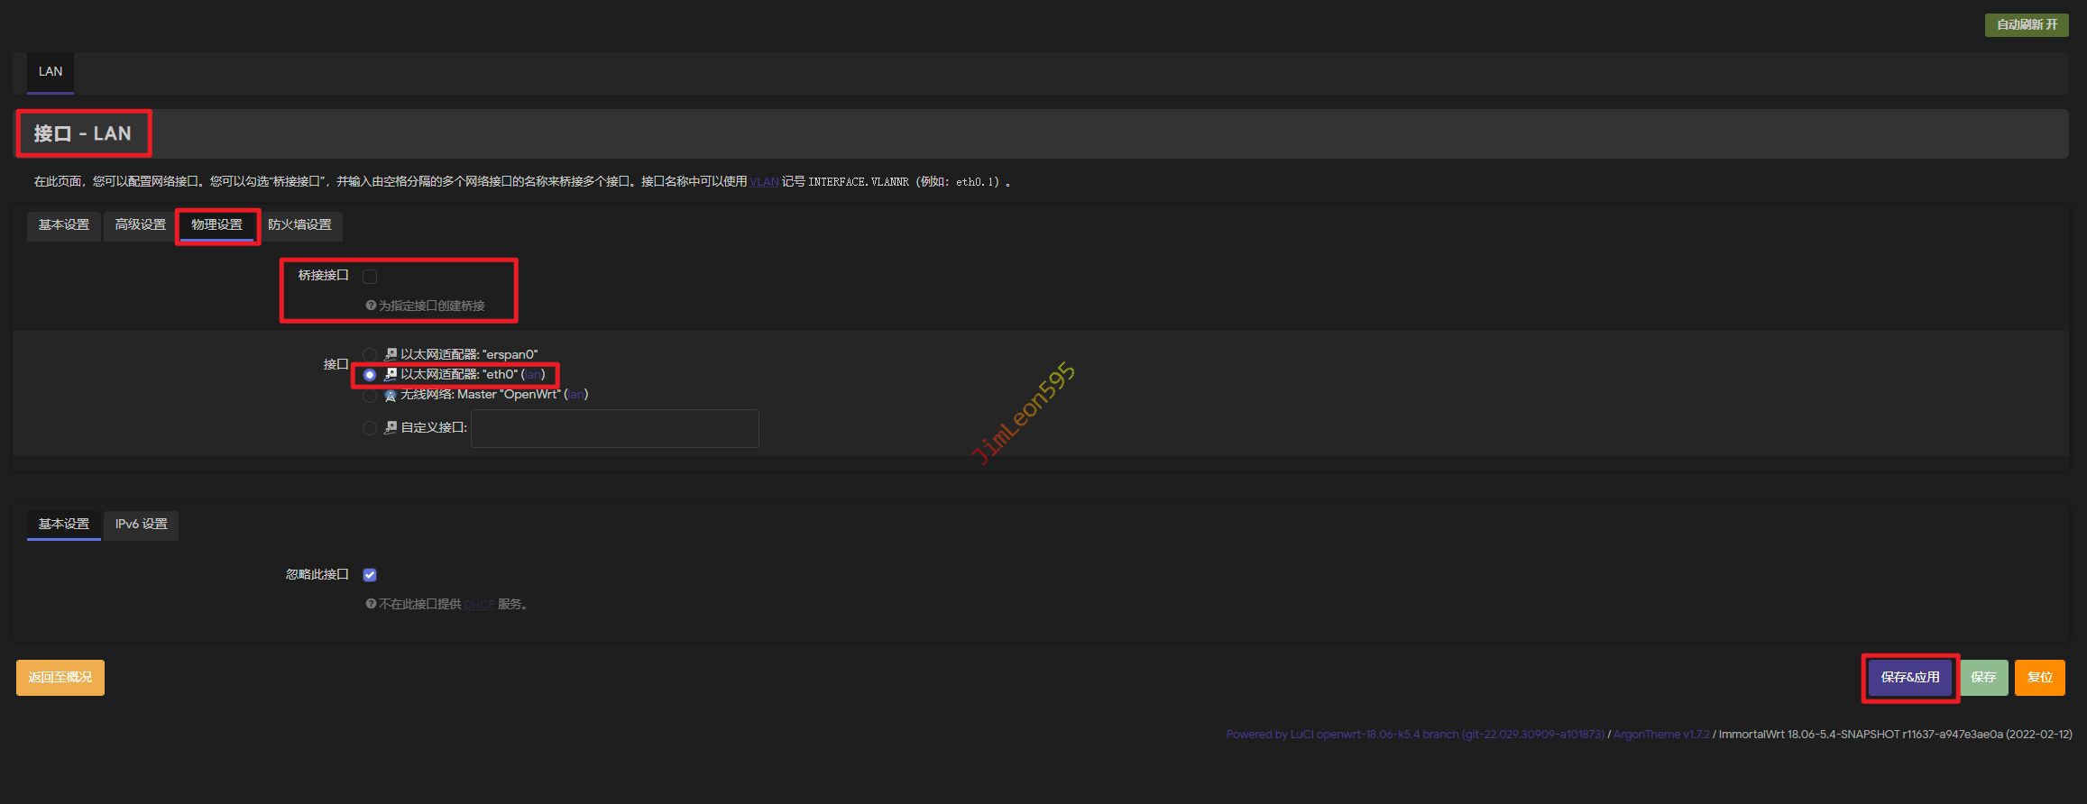Click the 返回至概况 button
Screen dimensions: 2087x804
(x=60, y=678)
